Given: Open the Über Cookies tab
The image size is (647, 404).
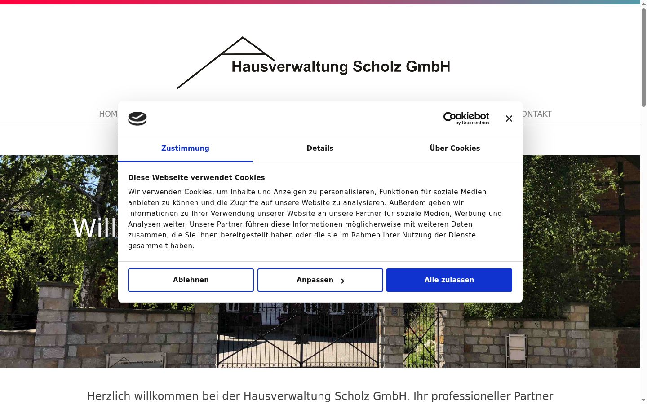Looking at the screenshot, I should pos(455,149).
